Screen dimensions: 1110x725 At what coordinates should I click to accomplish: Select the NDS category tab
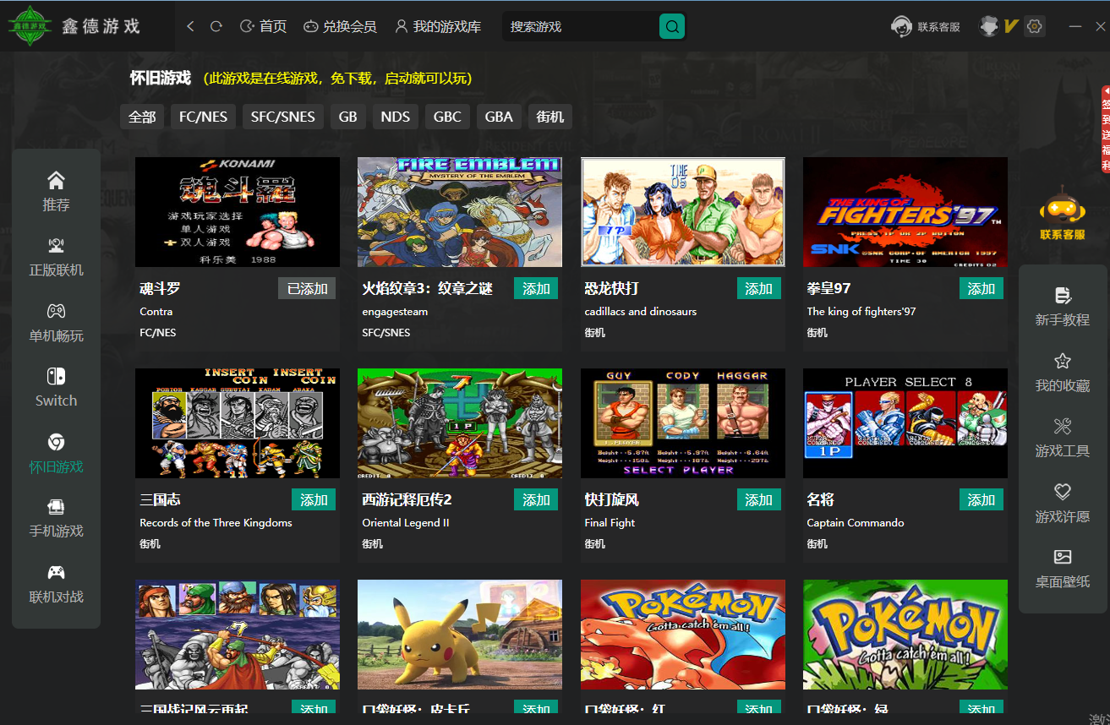pos(396,117)
